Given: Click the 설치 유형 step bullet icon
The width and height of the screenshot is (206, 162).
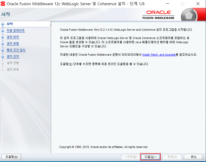Looking at the screenshot, I should pyautogui.click(x=3, y=43).
